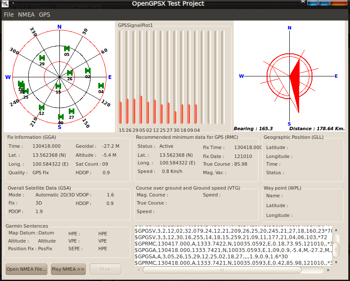Click horizontal scrollbar left arrow
Viewport: 350px width, 281px height.
[x=138, y=270]
